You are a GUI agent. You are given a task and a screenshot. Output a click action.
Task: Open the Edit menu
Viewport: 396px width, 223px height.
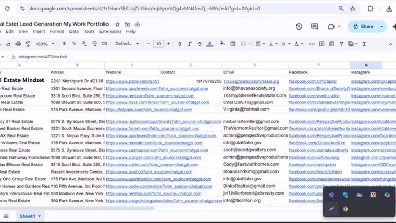coord(10,31)
